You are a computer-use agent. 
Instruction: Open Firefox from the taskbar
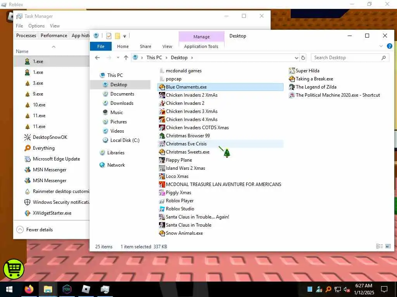[29, 289]
